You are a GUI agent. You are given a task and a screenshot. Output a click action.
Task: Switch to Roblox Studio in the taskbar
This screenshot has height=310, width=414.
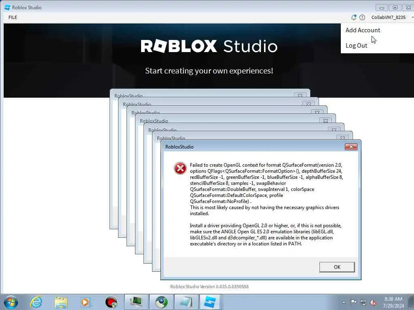click(x=210, y=302)
